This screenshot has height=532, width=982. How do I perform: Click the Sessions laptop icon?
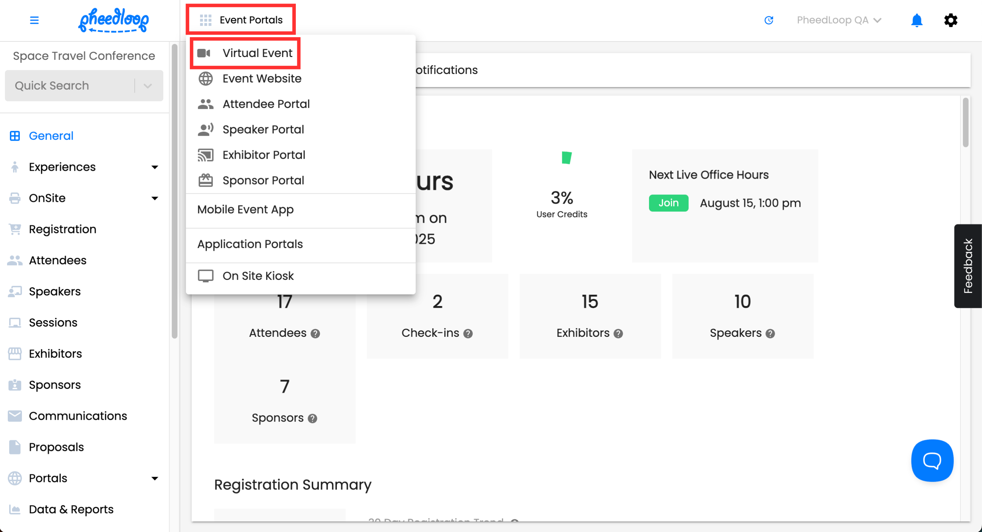(15, 323)
